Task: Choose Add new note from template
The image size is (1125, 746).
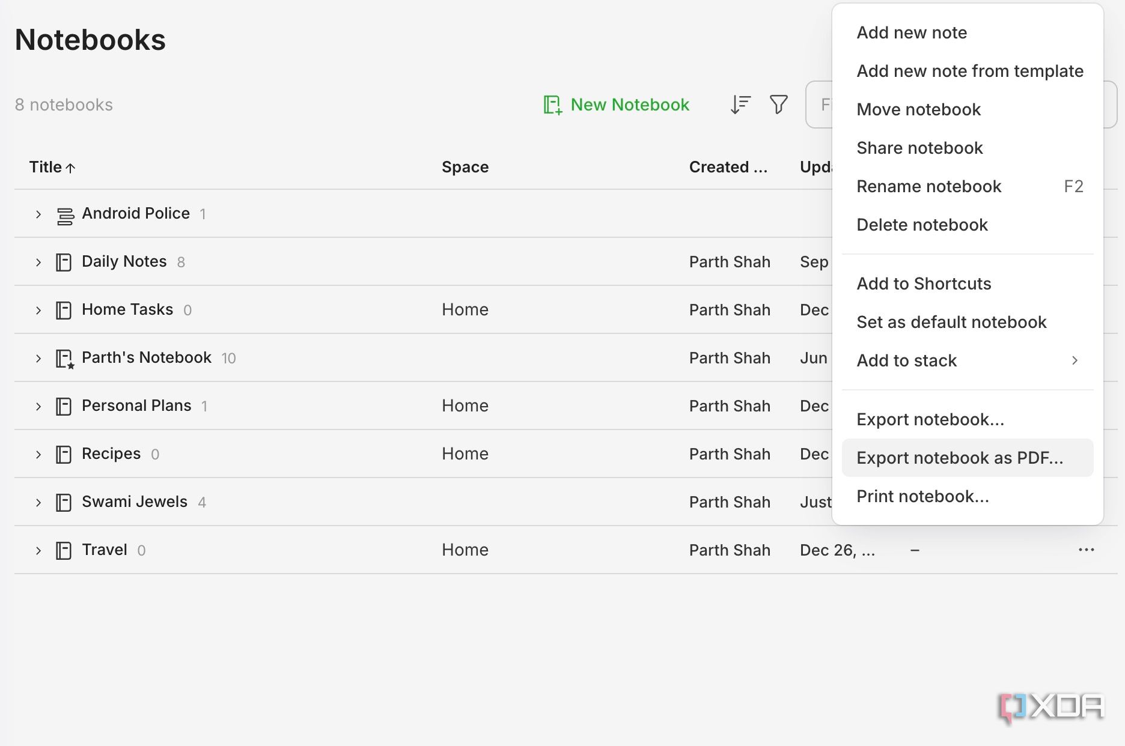Action: 968,71
